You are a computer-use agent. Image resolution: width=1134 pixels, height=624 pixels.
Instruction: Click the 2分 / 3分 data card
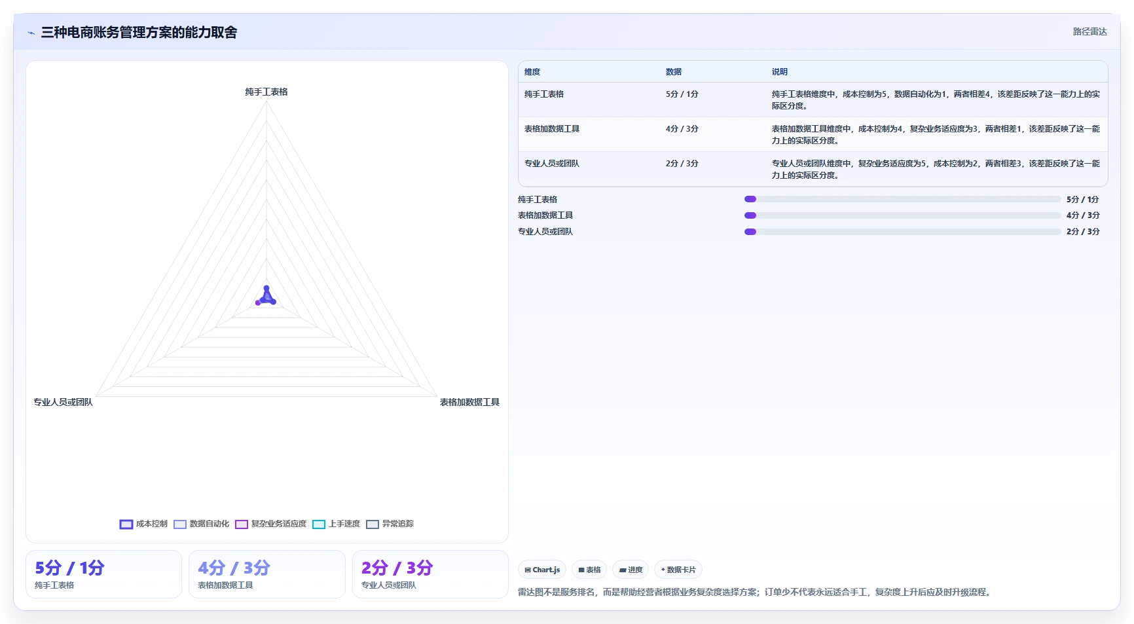point(430,574)
